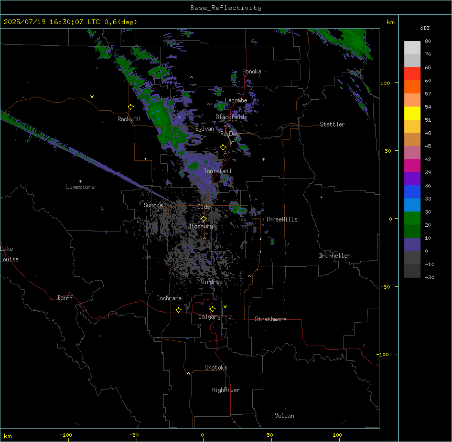Viewport: 452px width, 442px height.
Task: Click the magenta 42 dBZ color swatch
Action: click(x=412, y=166)
